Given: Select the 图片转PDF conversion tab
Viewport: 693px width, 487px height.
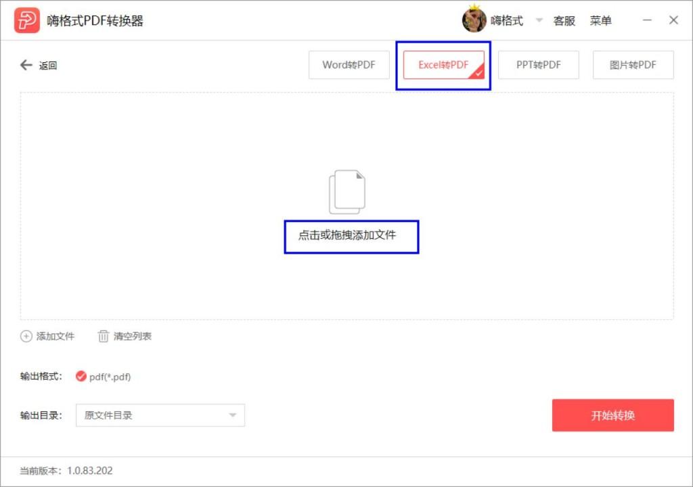Looking at the screenshot, I should click(x=633, y=64).
